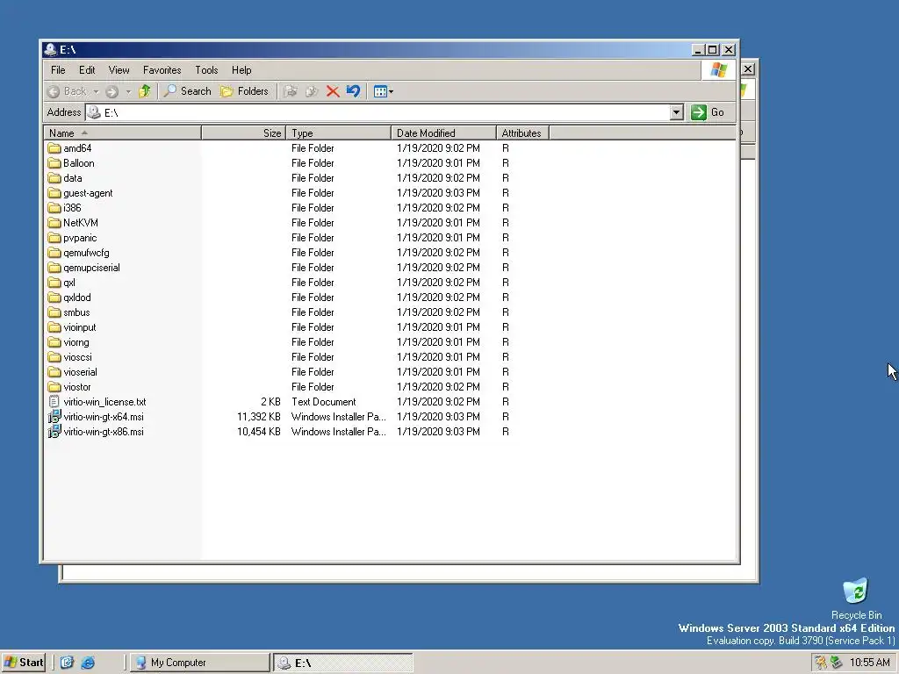Select the 'qemufwcfg' folder name
Screen dimensions: 899x674
87,253
